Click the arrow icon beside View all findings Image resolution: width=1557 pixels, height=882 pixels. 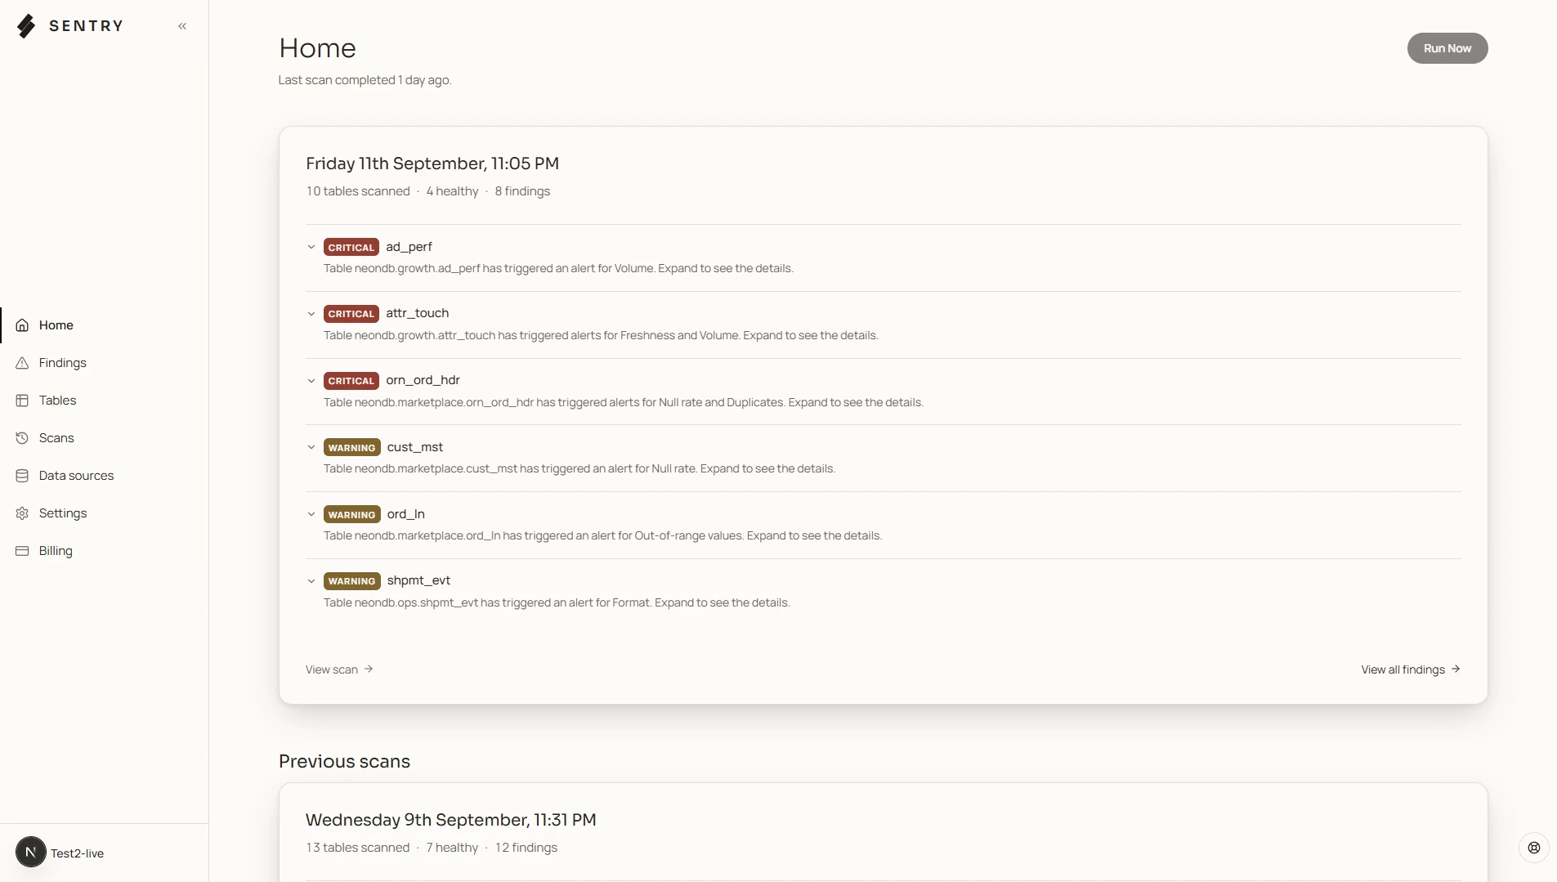click(x=1456, y=669)
